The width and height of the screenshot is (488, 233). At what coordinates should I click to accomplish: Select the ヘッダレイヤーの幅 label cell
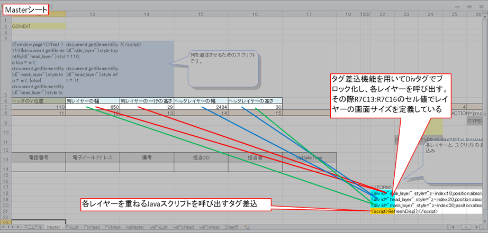click(201, 101)
